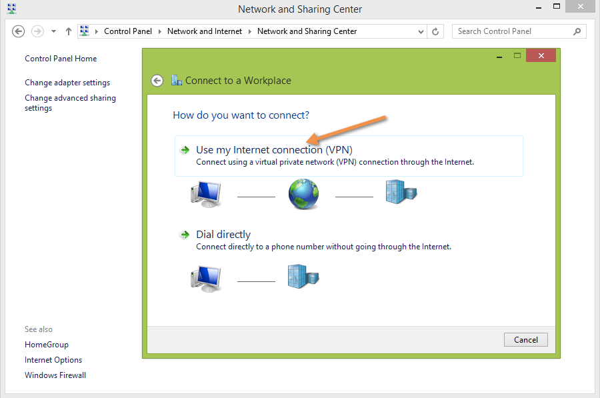Viewport: 600px width, 398px height.
Task: Click the back arrow in Connect to a Workplace wizard
Action: tap(157, 81)
